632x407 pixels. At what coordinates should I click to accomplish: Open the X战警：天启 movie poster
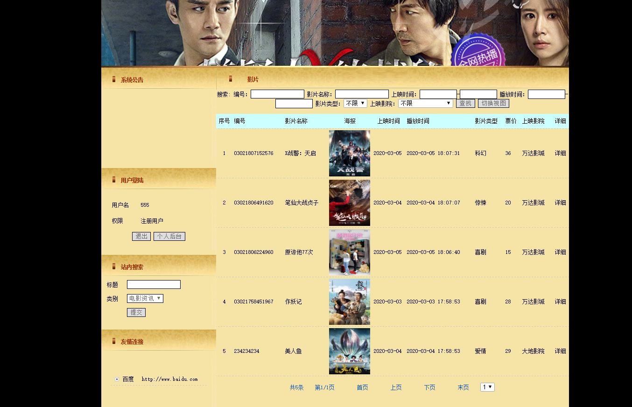(350, 153)
